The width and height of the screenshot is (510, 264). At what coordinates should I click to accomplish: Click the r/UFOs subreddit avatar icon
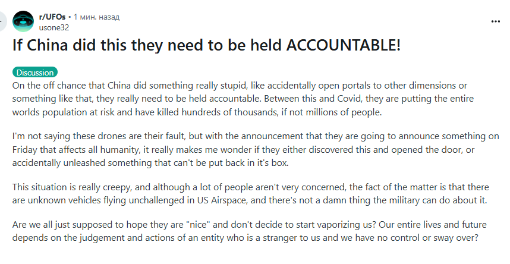pos(23,21)
